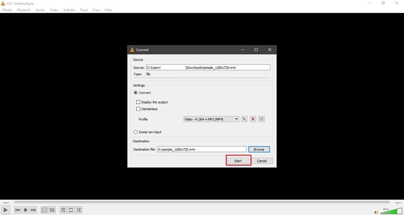Click the Start button
404x215 pixels.
238,161
